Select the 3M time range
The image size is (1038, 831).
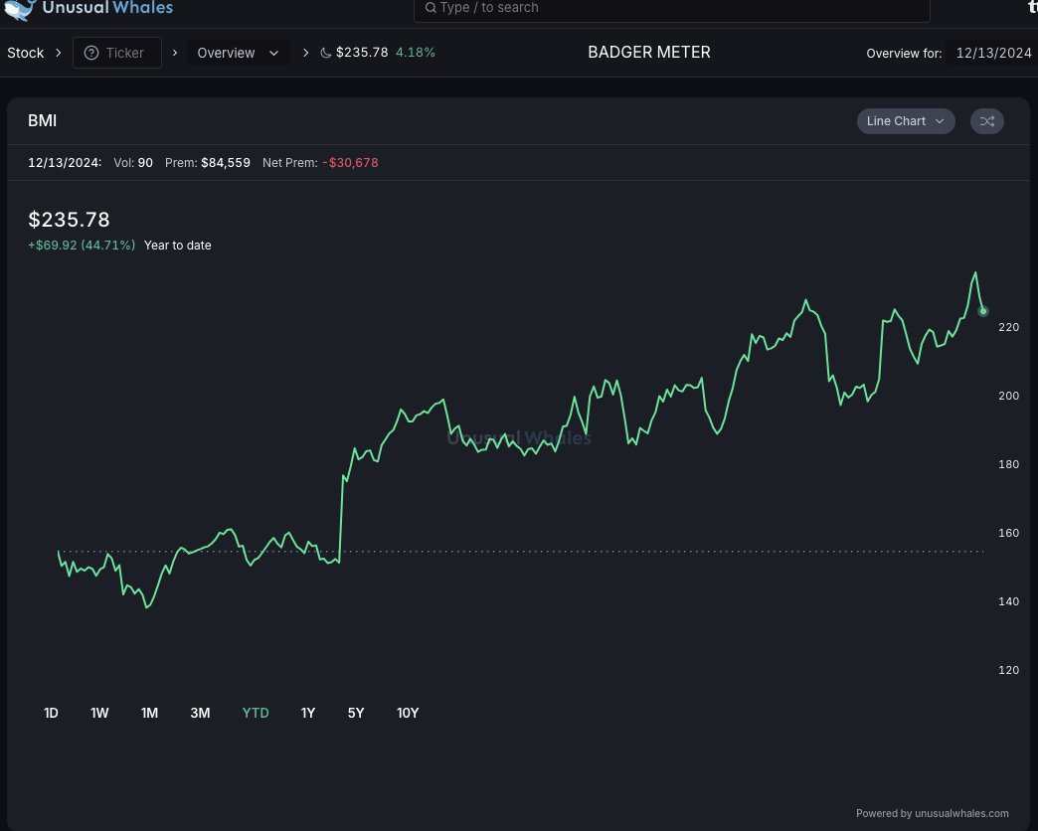coord(200,713)
